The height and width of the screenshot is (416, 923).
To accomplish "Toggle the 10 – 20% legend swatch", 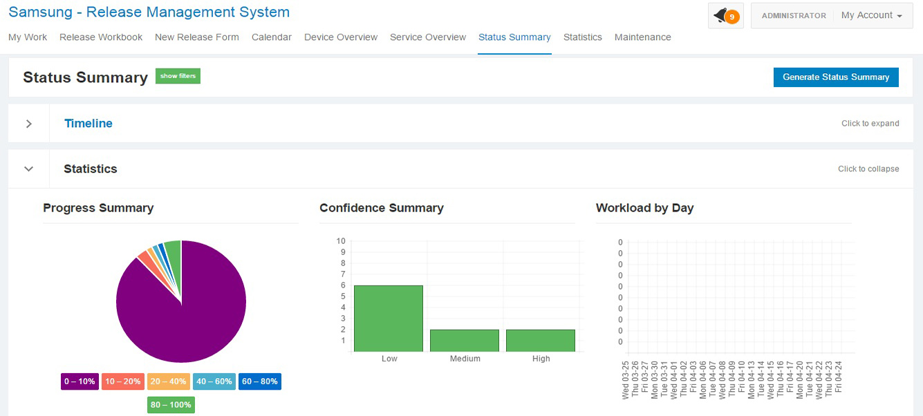I will coord(123,381).
